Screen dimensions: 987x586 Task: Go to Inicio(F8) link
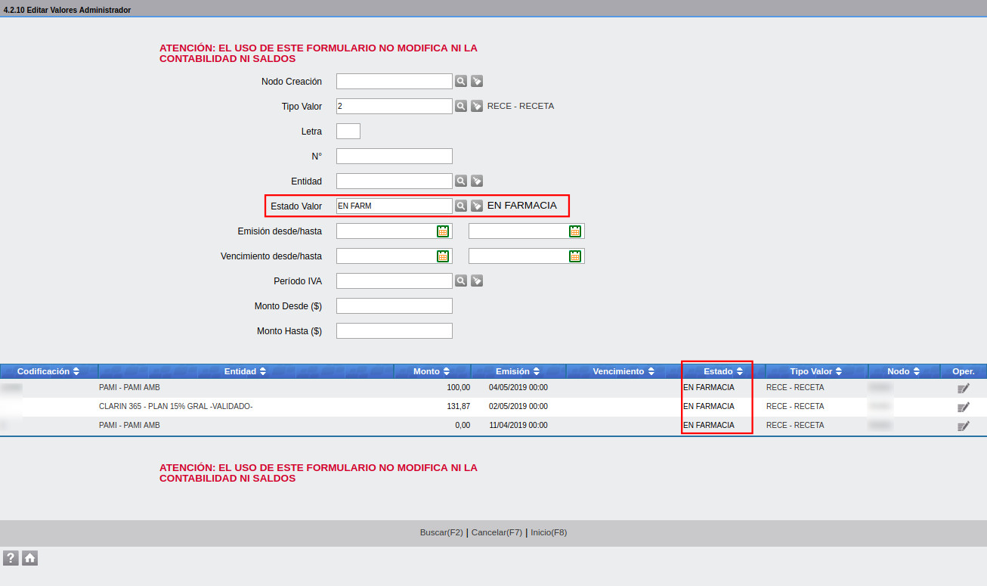(x=549, y=532)
